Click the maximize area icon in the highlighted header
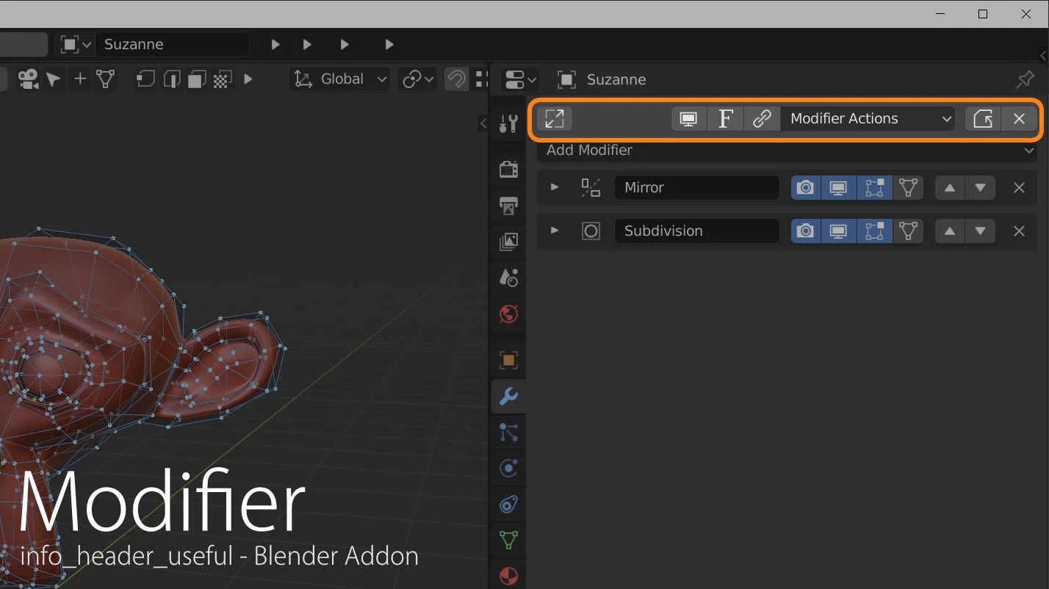 554,118
